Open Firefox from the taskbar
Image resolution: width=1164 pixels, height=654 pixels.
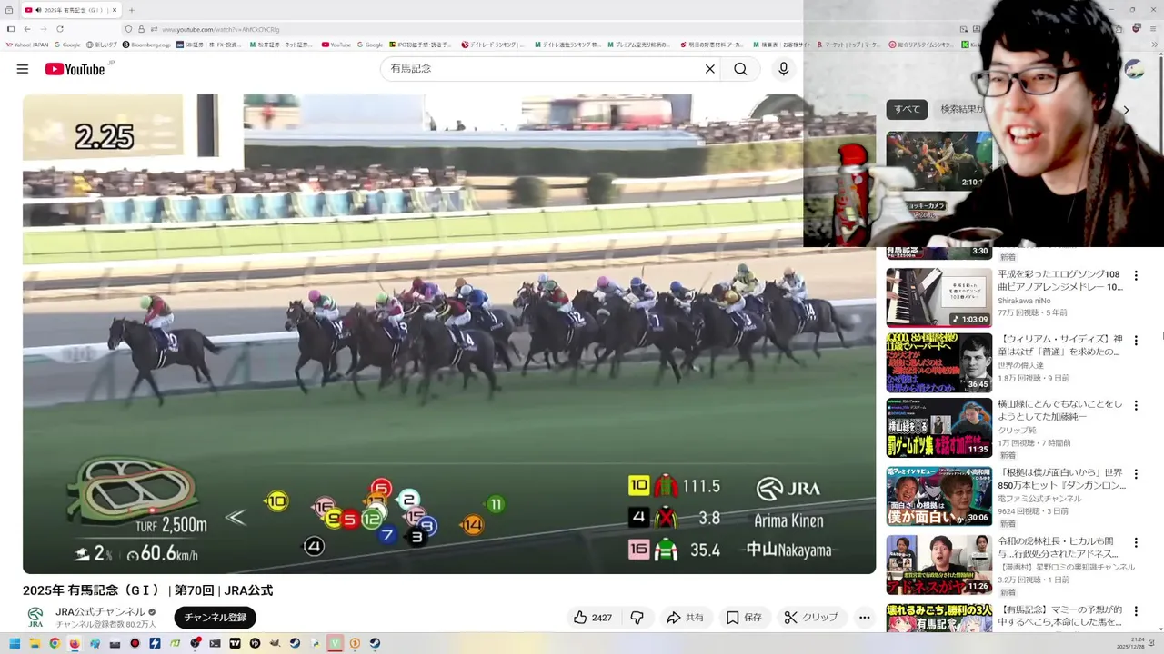[x=75, y=643]
